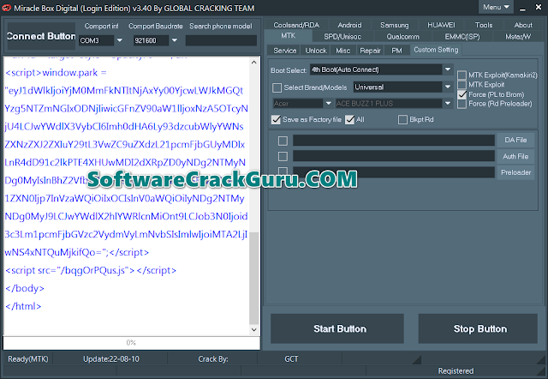Click the Ready(MTK) status text
The width and height of the screenshot is (548, 379).
[28, 359]
